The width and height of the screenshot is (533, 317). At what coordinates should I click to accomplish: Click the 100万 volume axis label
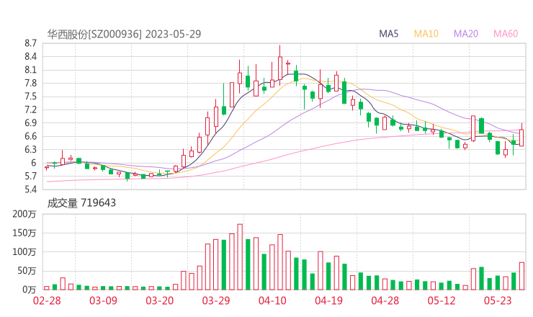(24, 251)
